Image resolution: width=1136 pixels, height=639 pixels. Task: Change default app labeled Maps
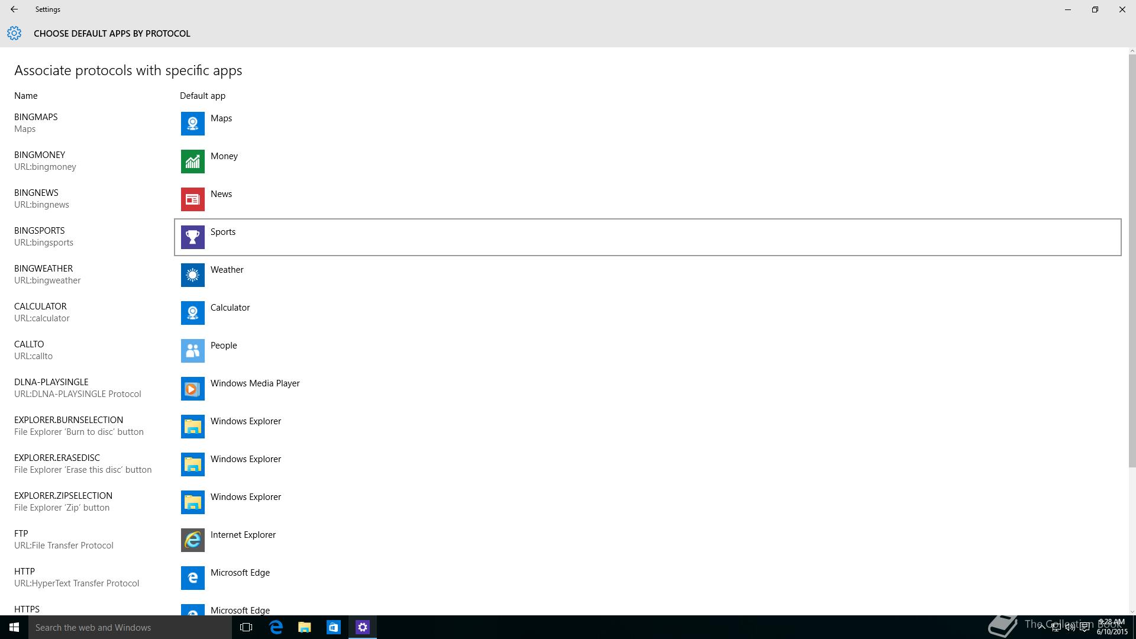(648, 124)
